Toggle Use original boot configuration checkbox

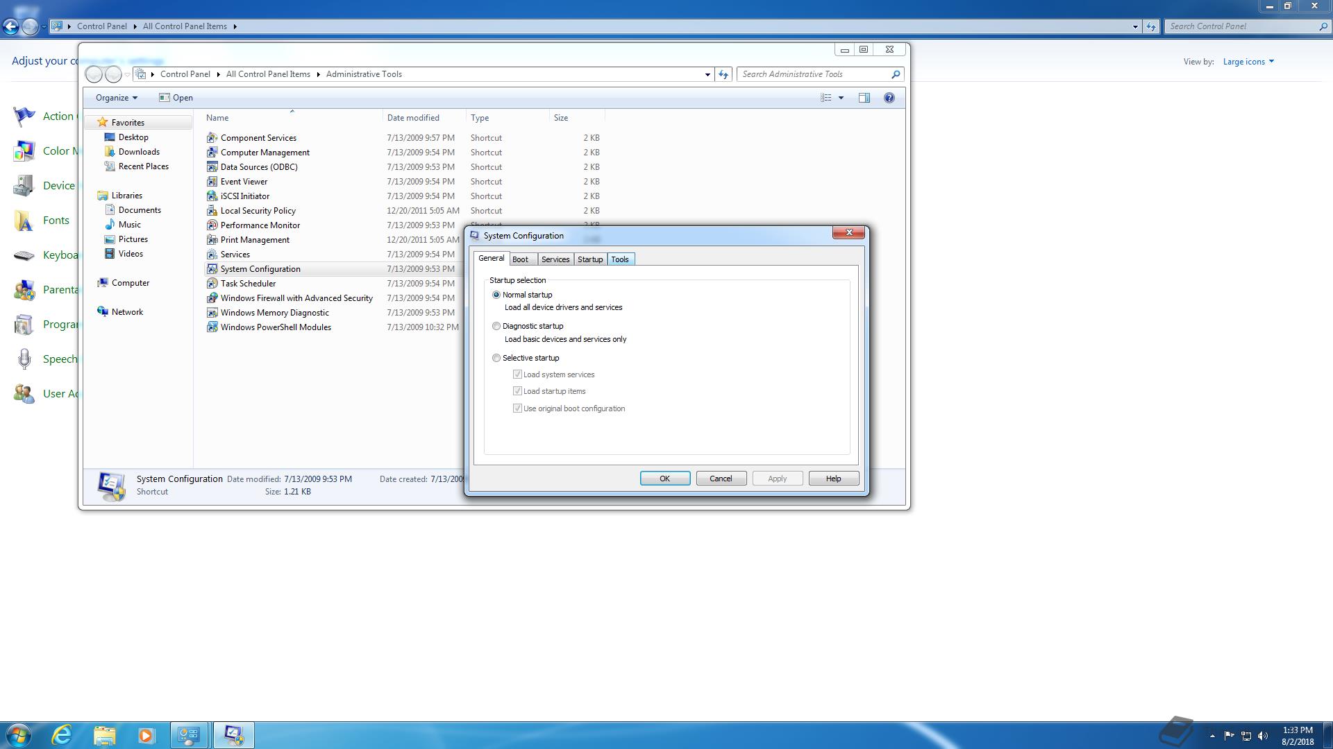(517, 408)
